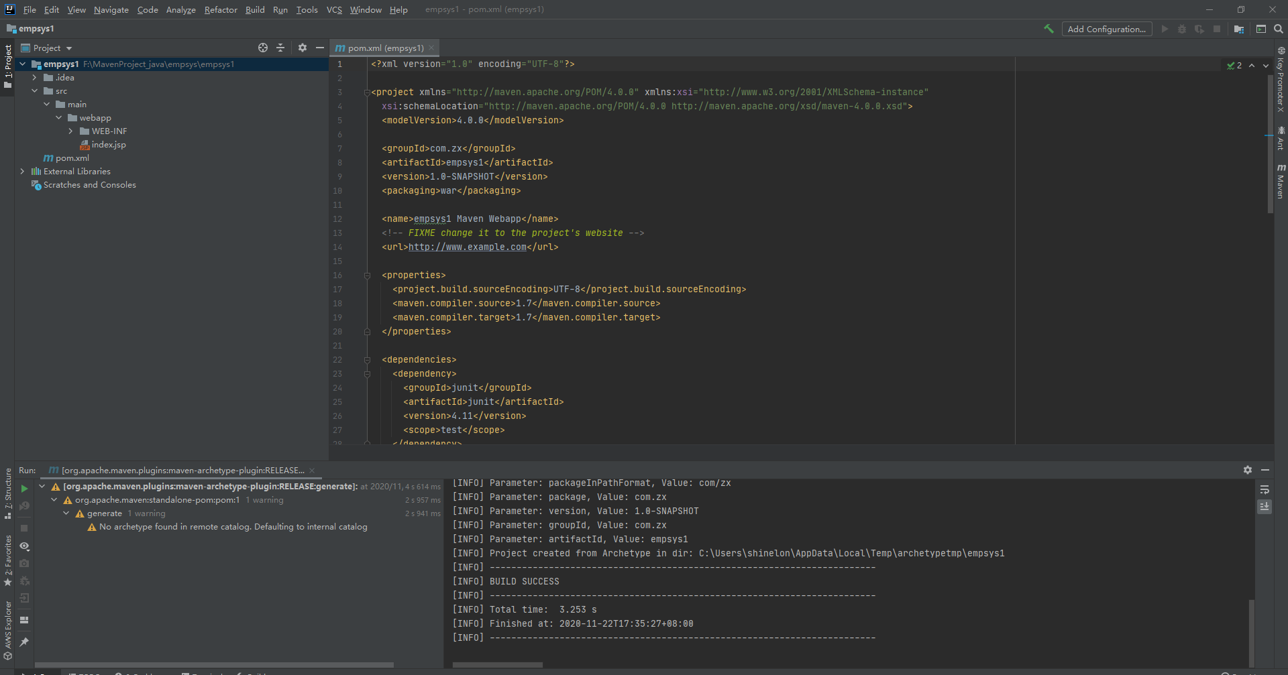Click the Stop square icon in Run panel
The image size is (1288, 675).
24,528
